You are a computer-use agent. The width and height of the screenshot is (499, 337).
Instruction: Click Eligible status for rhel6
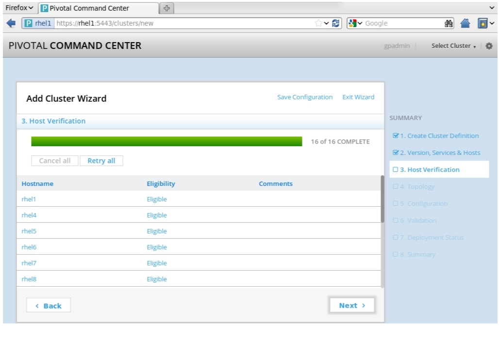tap(157, 247)
